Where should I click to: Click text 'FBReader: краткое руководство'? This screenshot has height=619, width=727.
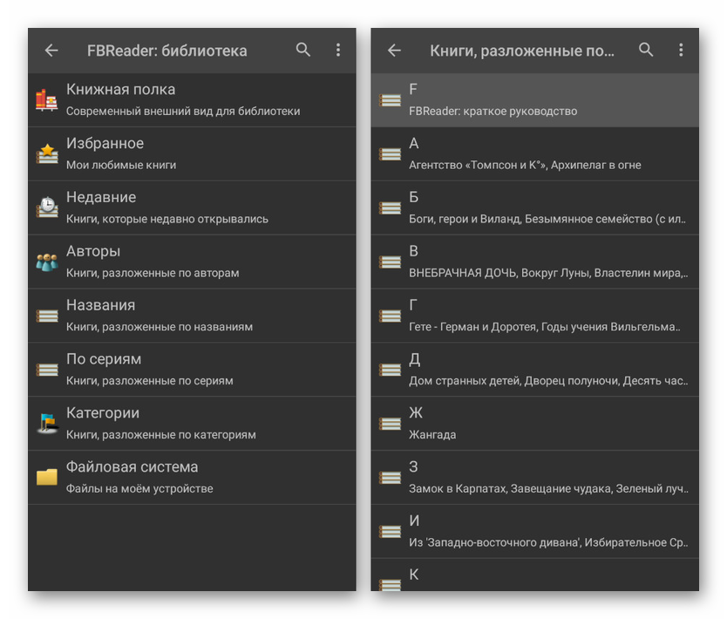click(x=493, y=112)
